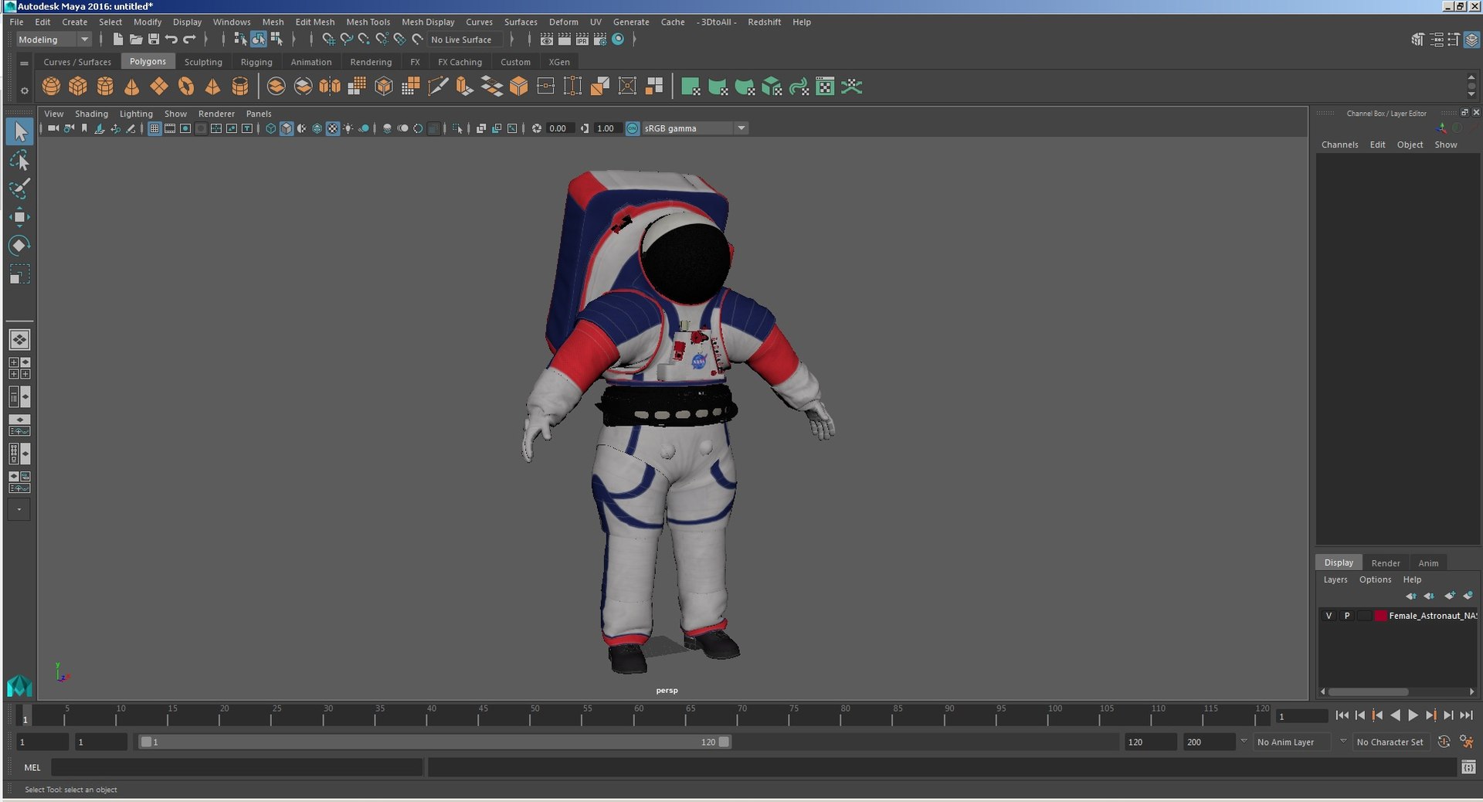This screenshot has width=1483, height=802.
Task: Click the Save Scene floppy icon
Action: 153,39
